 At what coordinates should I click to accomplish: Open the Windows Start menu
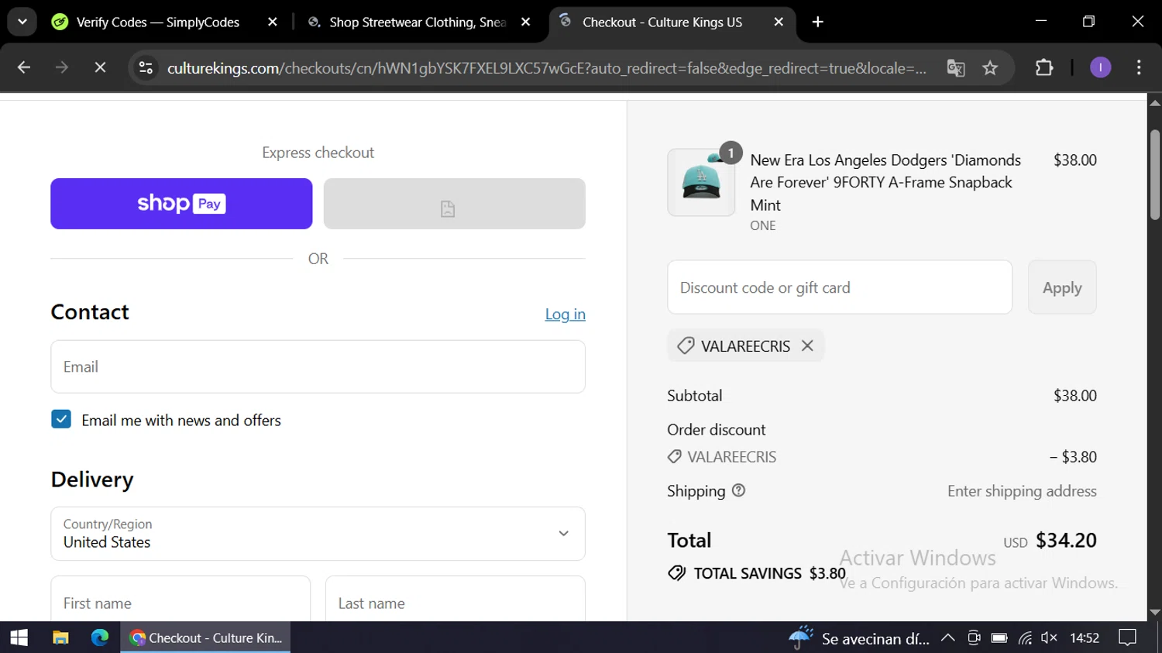tap(19, 638)
